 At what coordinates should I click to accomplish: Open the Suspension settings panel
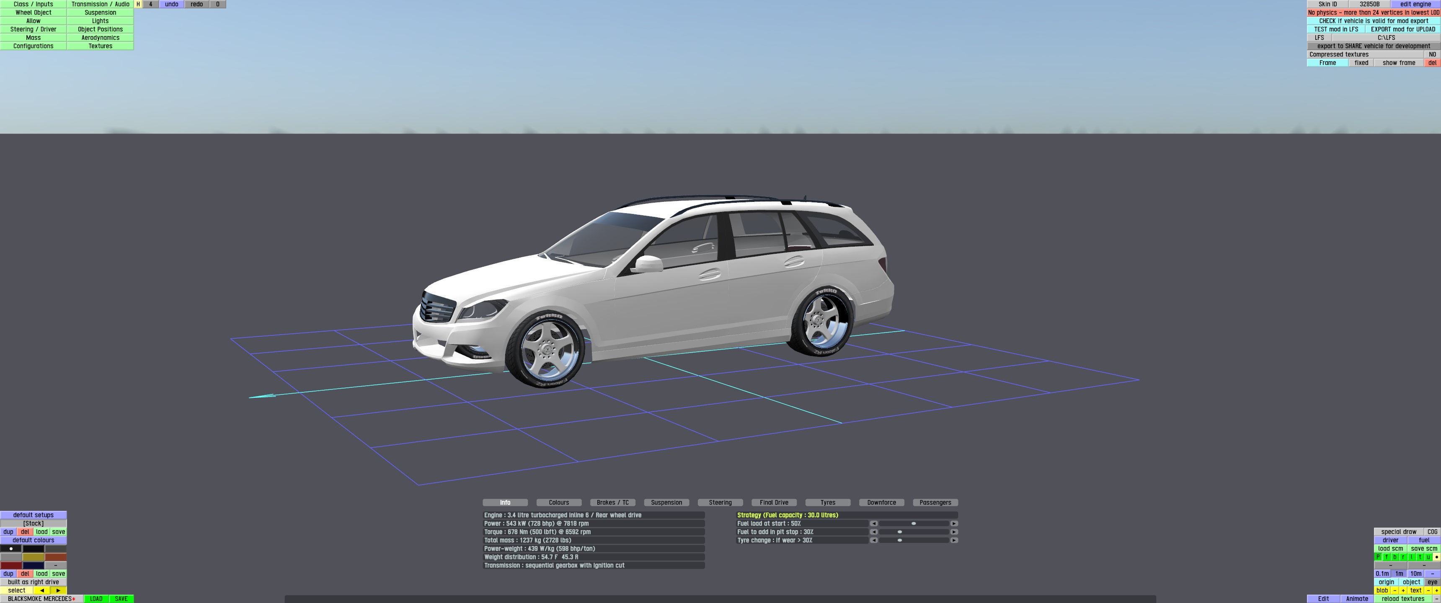coord(100,12)
